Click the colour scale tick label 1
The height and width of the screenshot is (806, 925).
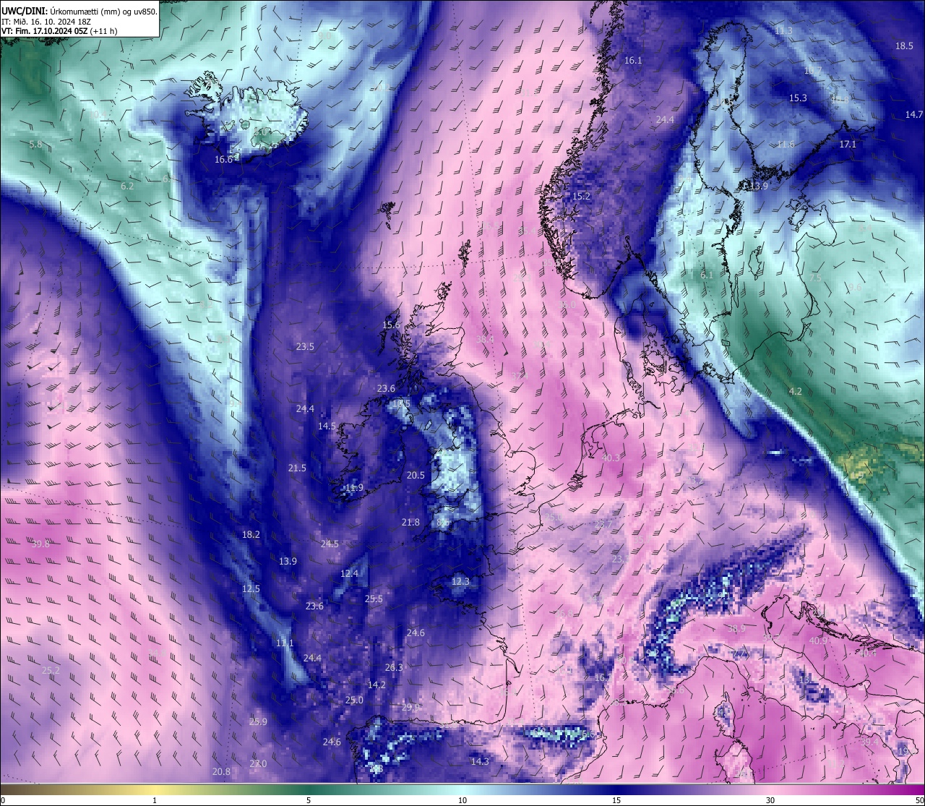tap(155, 800)
